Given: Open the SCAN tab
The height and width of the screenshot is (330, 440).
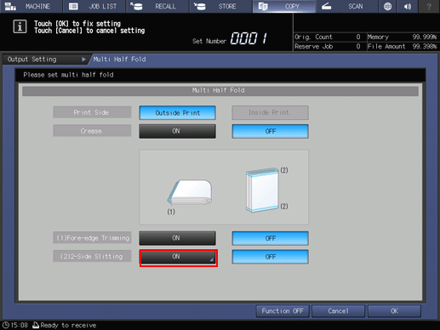Looking at the screenshot, I should 346,6.
